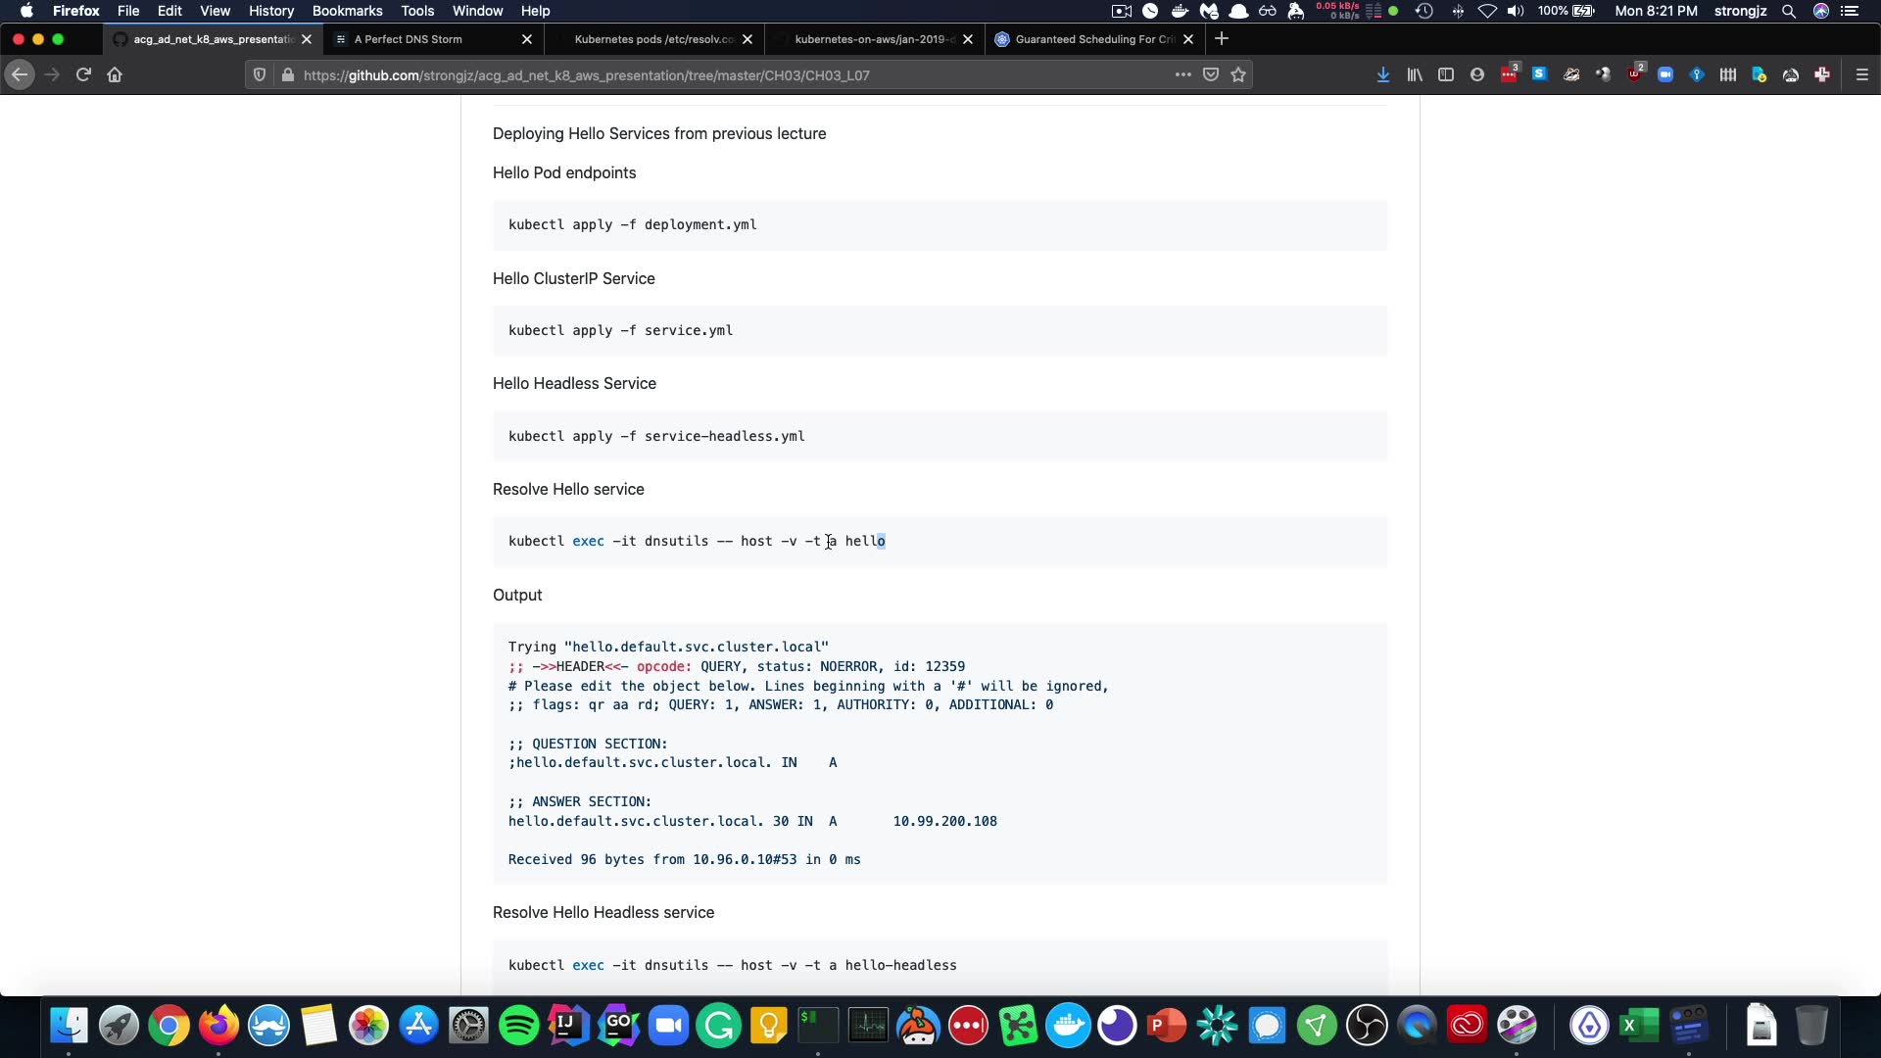Click the macOS volume control icon
1881x1058 pixels.
click(x=1516, y=11)
